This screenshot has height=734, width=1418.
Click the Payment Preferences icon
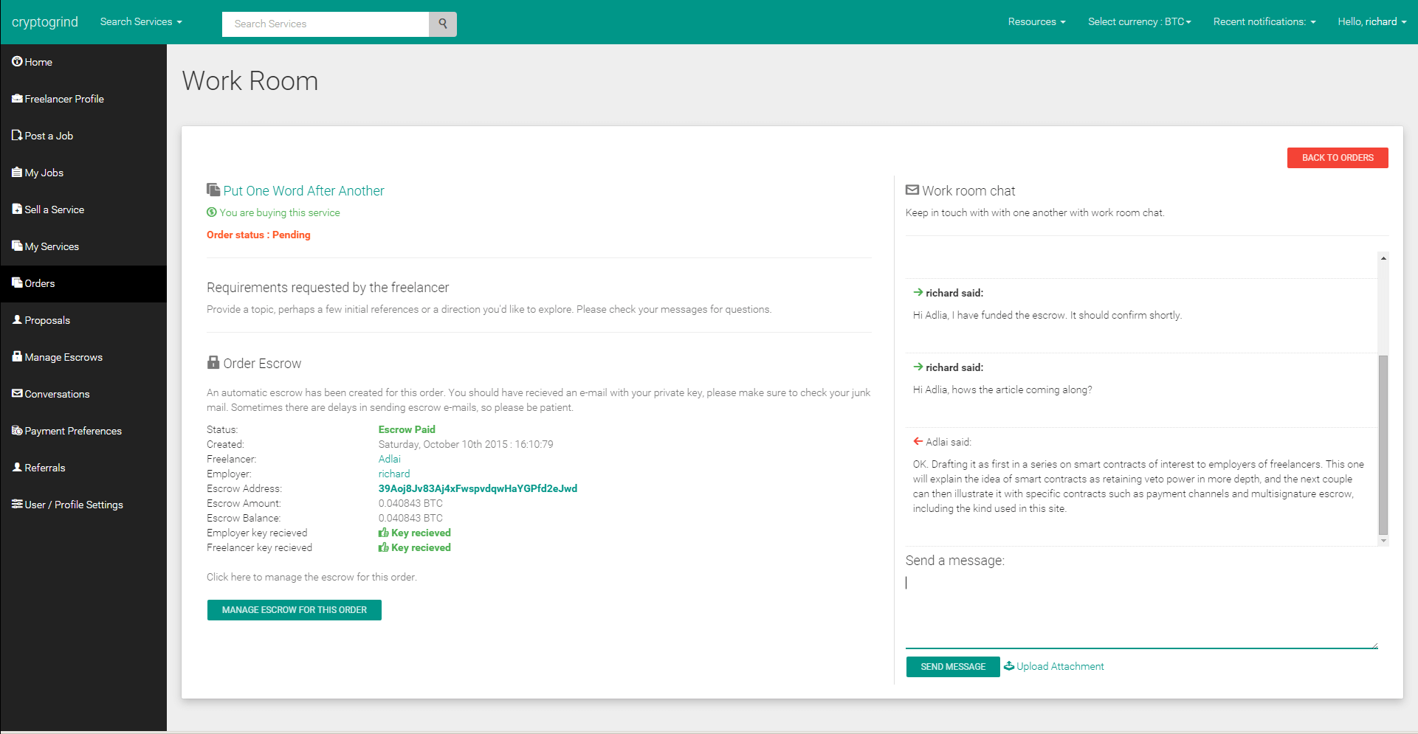tap(17, 430)
